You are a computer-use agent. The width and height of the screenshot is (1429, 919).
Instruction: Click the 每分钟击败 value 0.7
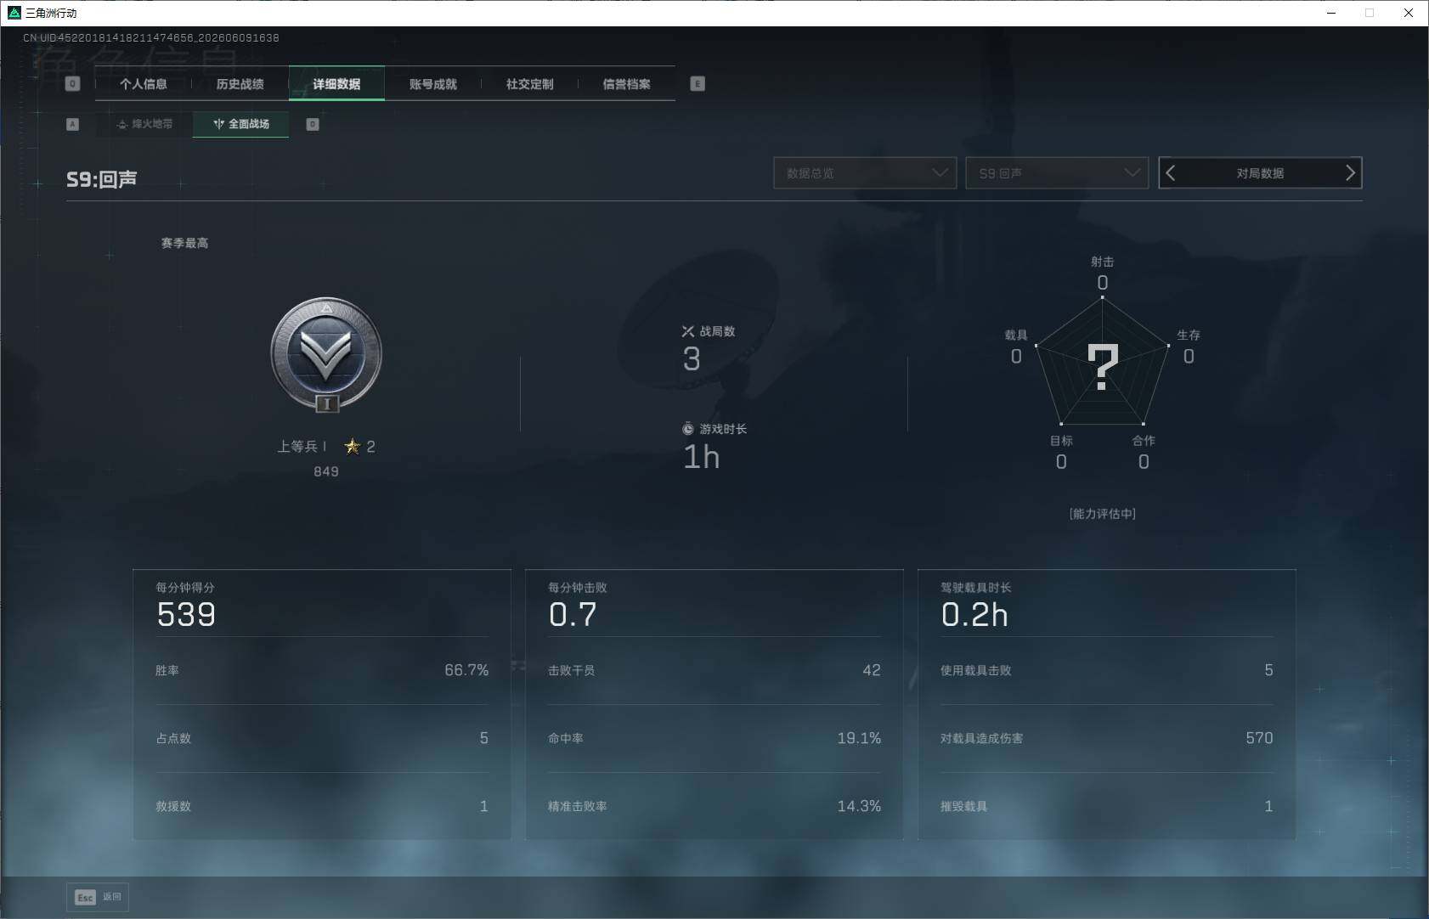573,614
